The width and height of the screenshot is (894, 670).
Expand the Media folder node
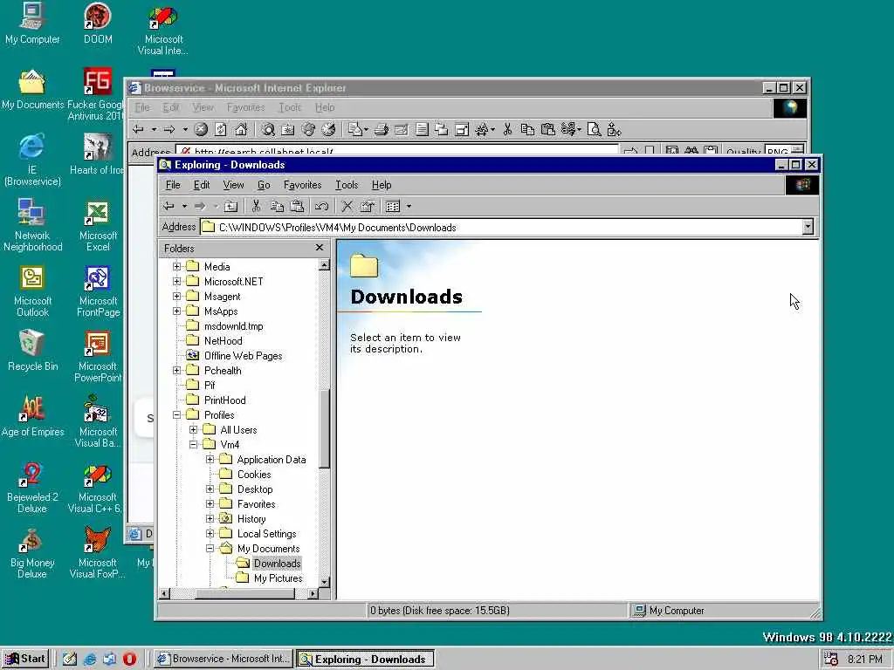176,266
